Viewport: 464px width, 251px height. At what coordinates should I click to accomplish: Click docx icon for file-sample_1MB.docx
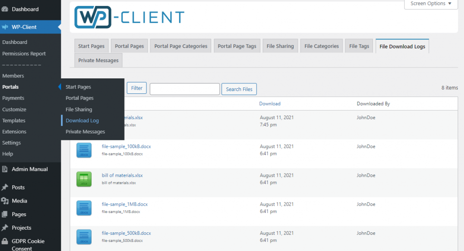point(84,208)
